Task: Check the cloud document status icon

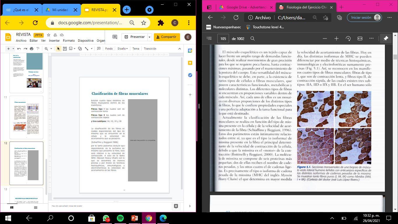Action: pos(62,35)
